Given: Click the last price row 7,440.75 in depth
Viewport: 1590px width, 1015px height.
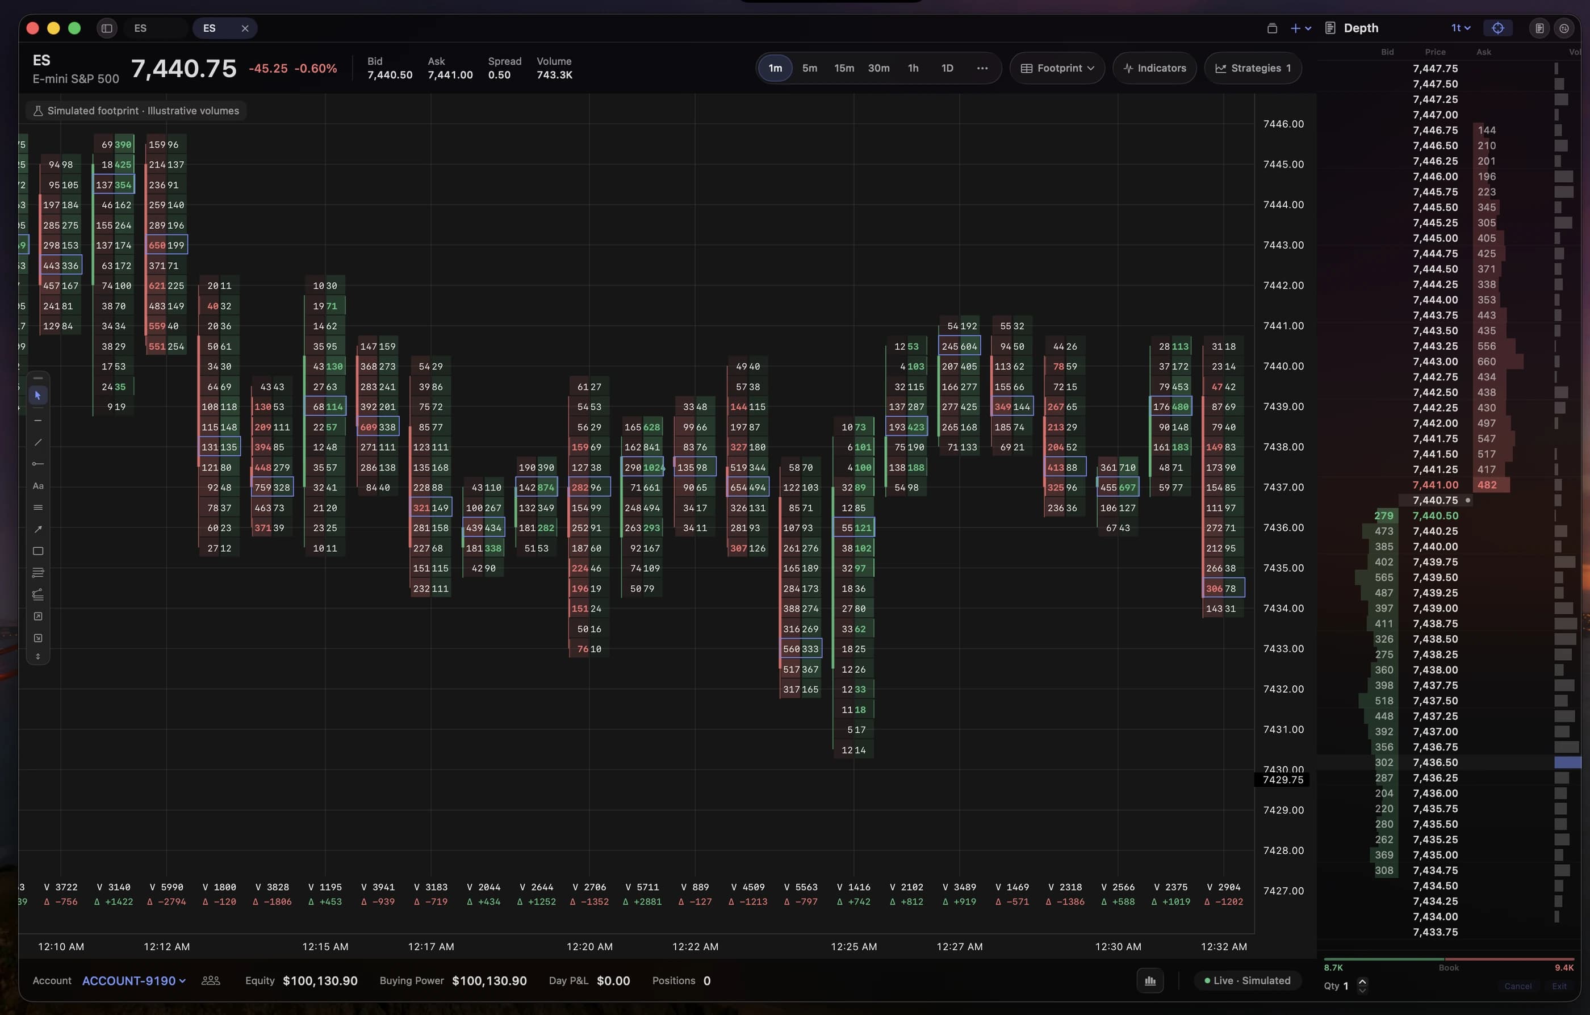Looking at the screenshot, I should 1435,500.
